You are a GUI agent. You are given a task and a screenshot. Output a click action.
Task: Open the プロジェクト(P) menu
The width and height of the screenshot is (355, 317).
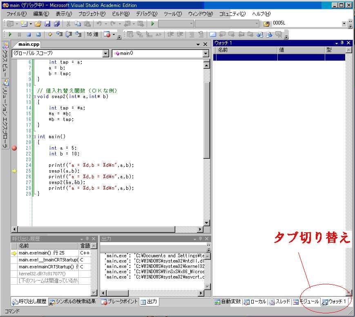click(92, 14)
